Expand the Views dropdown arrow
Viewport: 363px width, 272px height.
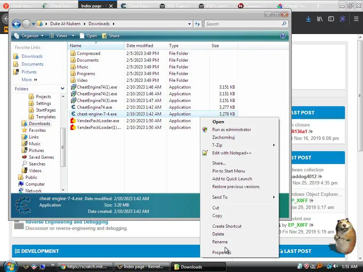(x=73, y=36)
